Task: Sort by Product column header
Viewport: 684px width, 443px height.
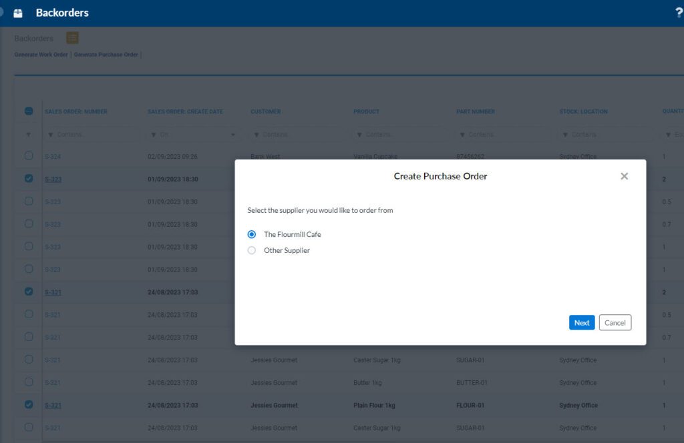Action: [x=367, y=111]
